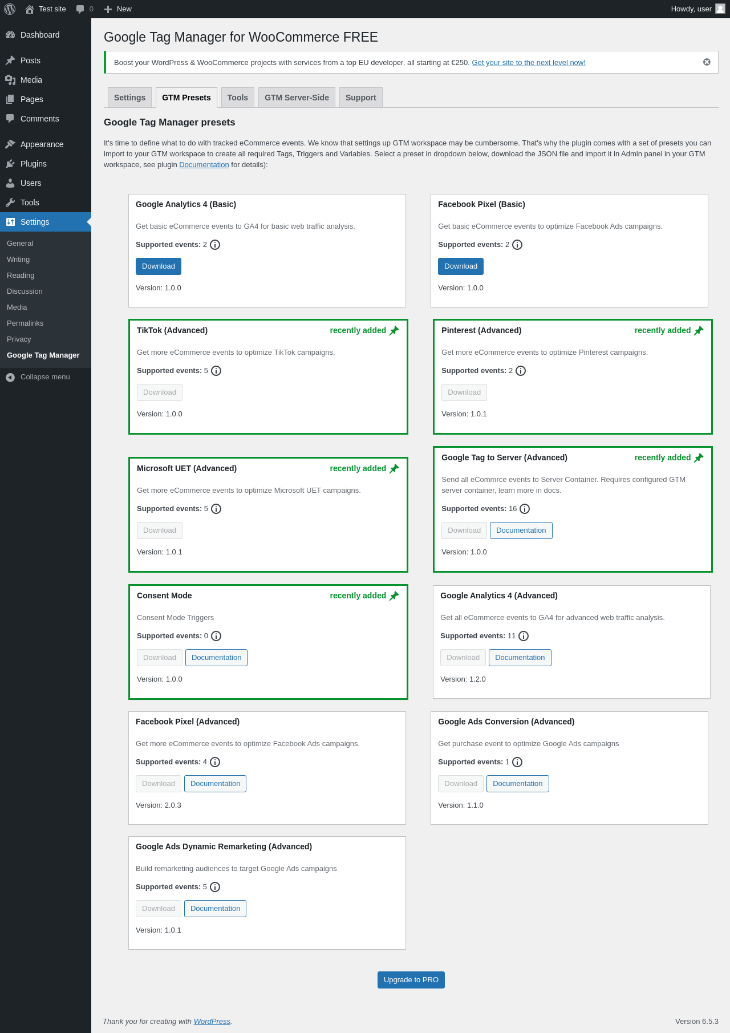The height and width of the screenshot is (1033, 730).
Task: Click the Upgrade to PRO button
Action: click(411, 980)
